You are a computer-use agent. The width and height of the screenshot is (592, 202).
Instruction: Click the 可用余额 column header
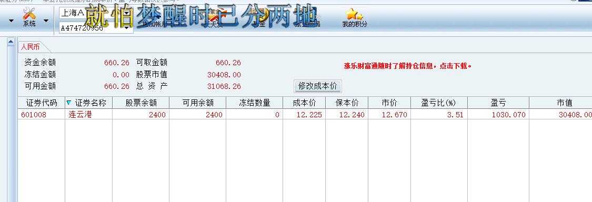(198, 103)
